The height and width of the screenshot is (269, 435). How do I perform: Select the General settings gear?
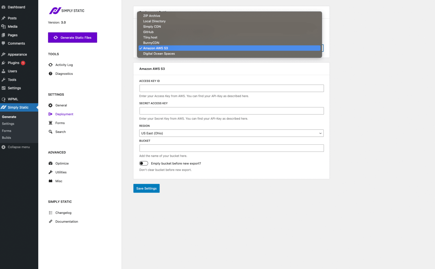[61, 105]
